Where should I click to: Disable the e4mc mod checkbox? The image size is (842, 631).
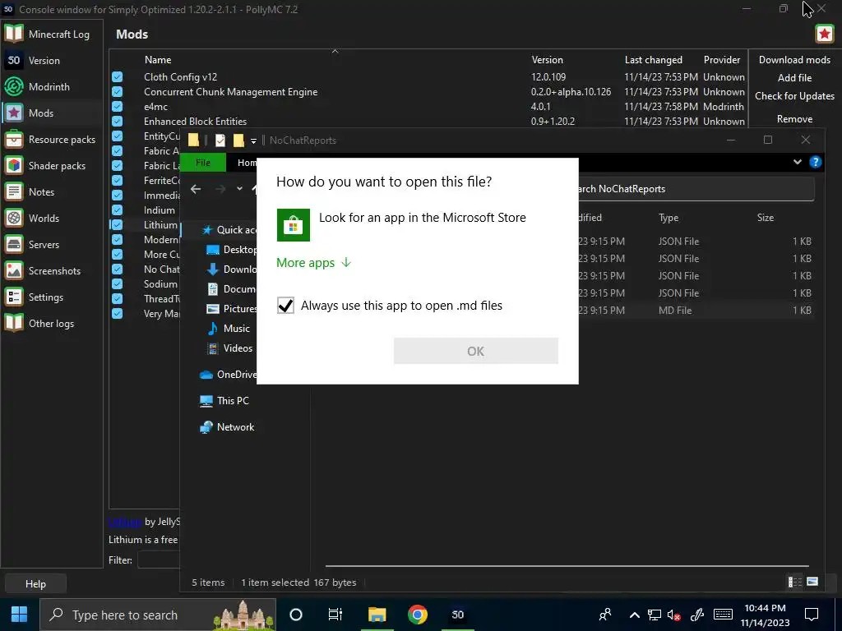pyautogui.click(x=117, y=106)
